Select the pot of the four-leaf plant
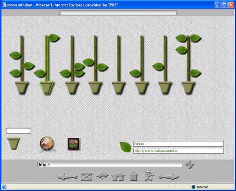 coord(188,88)
